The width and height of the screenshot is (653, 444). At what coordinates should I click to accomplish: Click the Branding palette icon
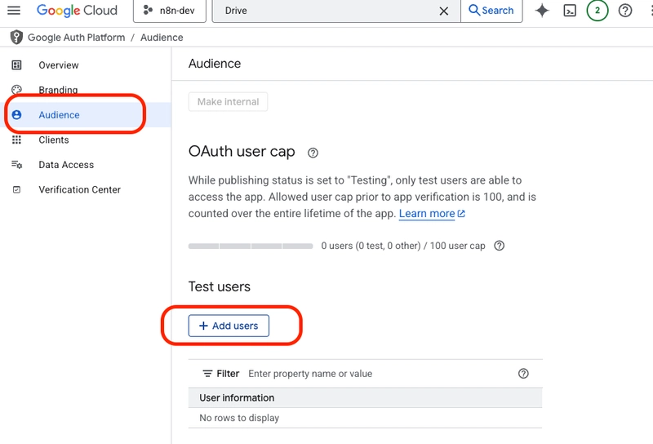click(16, 90)
